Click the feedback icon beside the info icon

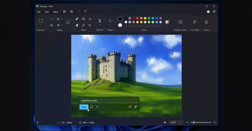[136, 107]
